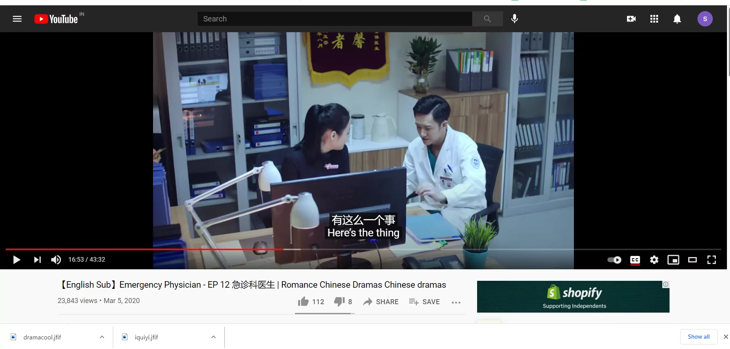Click the search magnifier button
Screen dimensions: 730x349
(487, 19)
